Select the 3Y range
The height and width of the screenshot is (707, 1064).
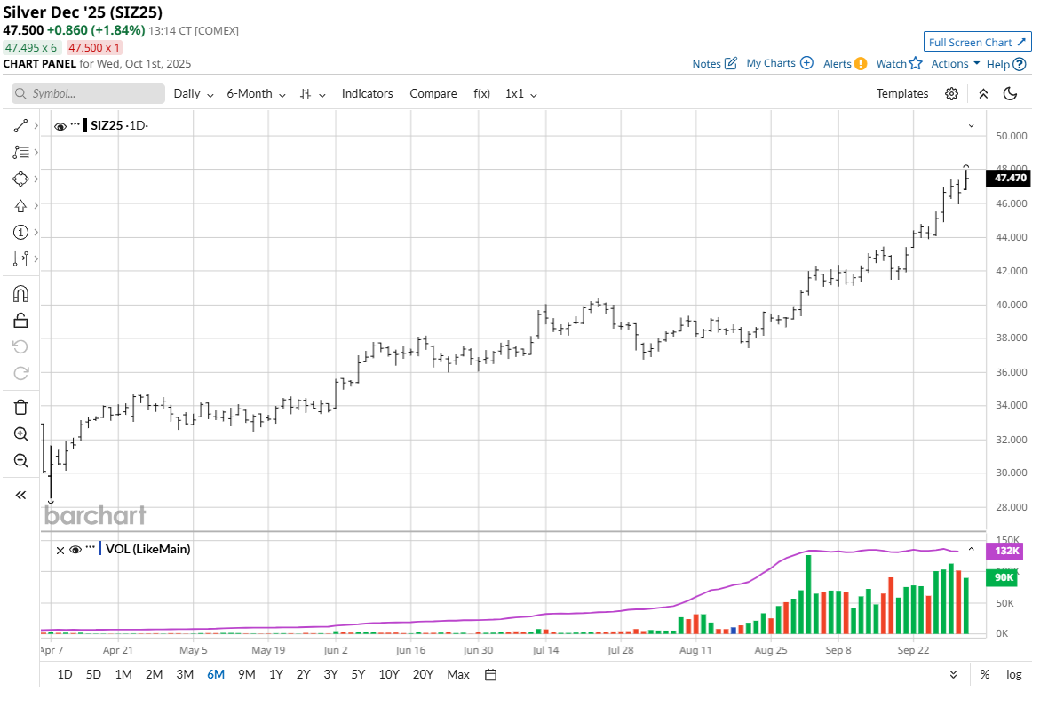tap(330, 674)
